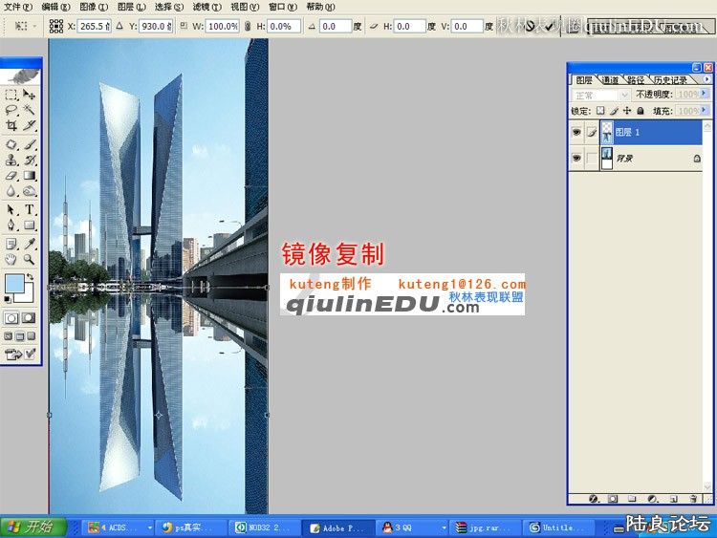Hide 图层 1 layer visibility eye
This screenshot has height=538, width=717.
coord(576,133)
